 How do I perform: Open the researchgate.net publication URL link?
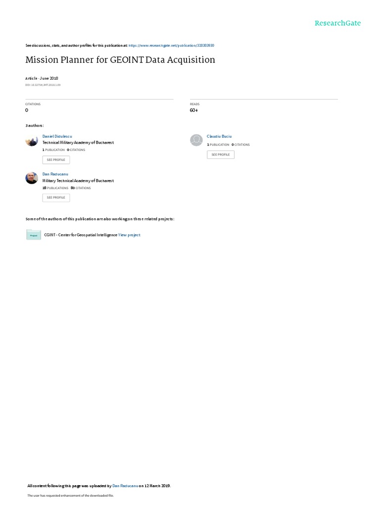pyautogui.click(x=171, y=46)
